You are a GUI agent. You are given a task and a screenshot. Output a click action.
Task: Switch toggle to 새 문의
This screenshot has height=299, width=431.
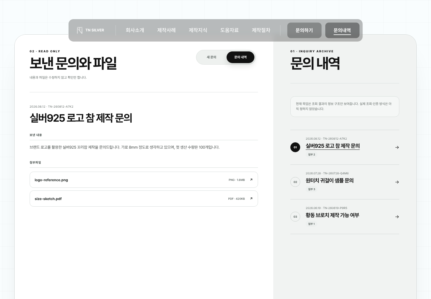coord(211,57)
